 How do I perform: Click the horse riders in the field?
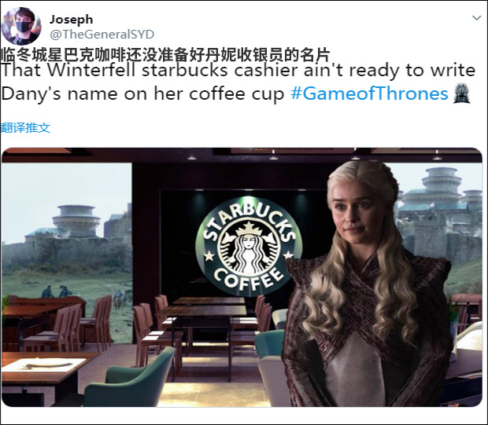120,299
